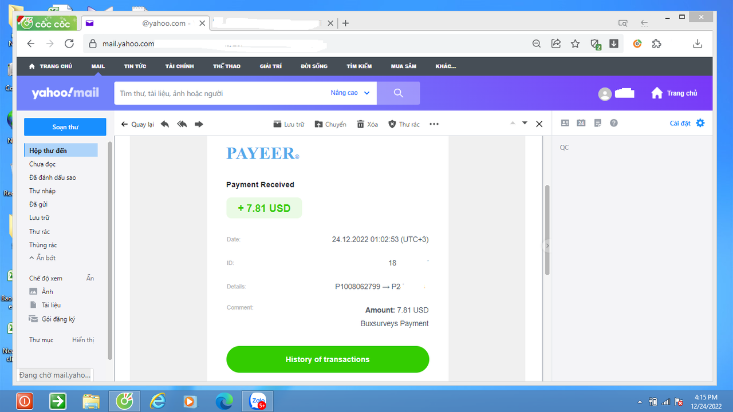Archive email with Lưu trữ
The width and height of the screenshot is (733, 412).
coord(289,124)
